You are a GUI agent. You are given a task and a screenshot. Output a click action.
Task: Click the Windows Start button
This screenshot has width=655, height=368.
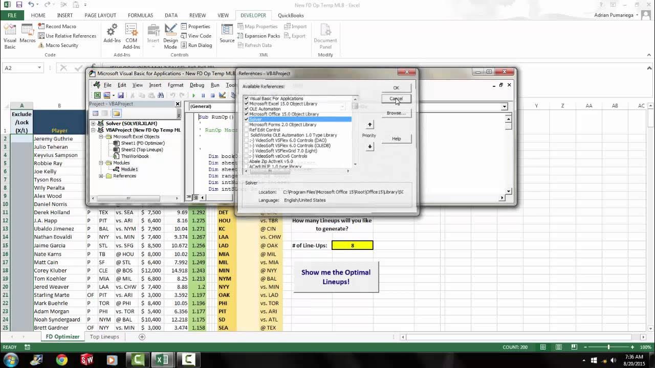coord(11,360)
